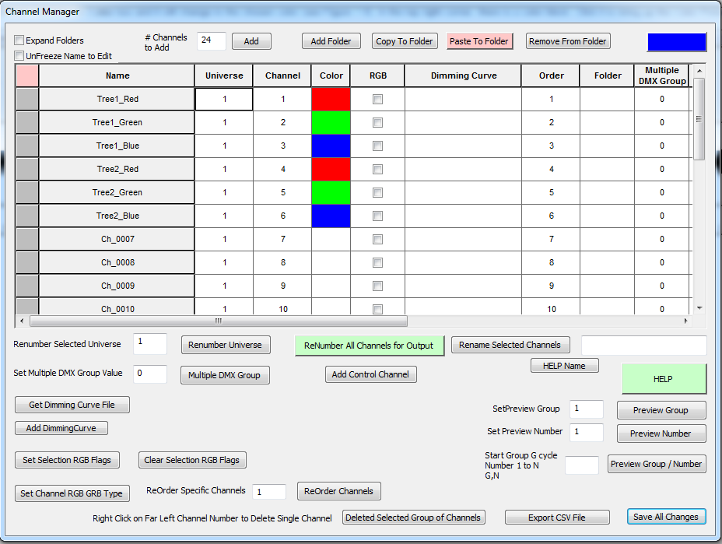Click the Ch_0008 name cell
Image resolution: width=722 pixels, height=544 pixels.
117,262
